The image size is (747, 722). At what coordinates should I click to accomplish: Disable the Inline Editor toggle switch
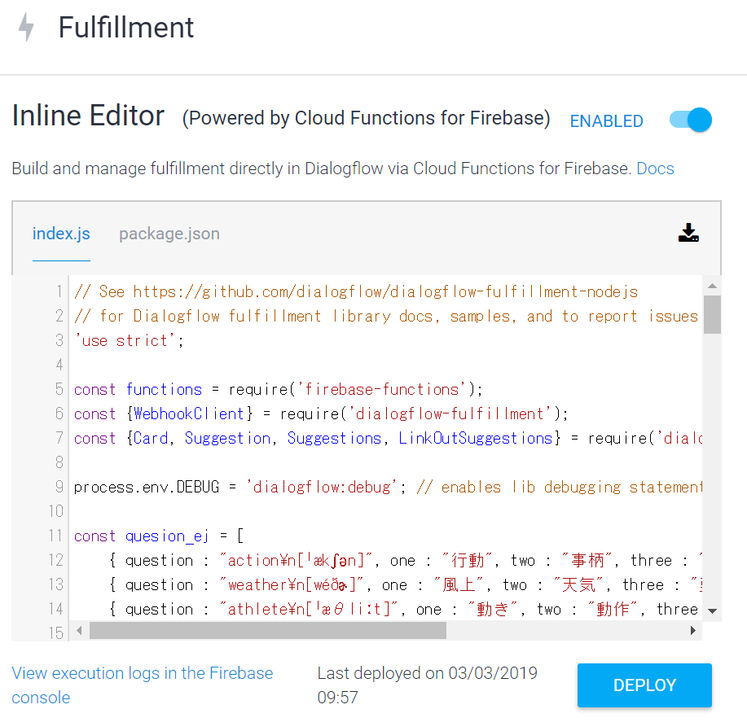click(691, 120)
